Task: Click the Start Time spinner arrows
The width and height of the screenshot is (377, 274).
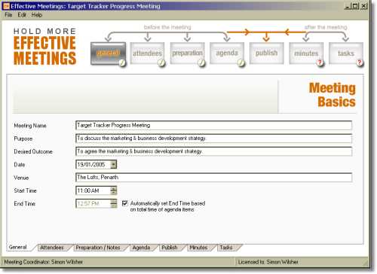Action: point(114,190)
